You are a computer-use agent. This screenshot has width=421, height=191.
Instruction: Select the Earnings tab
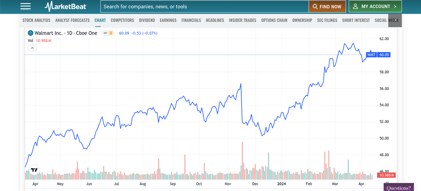[x=168, y=20]
